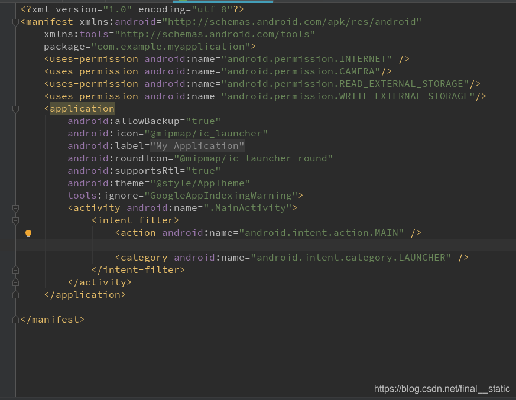Viewport: 516px width, 400px height.
Task: Click fold marker at closing intent-filter tag
Action: tap(15, 270)
